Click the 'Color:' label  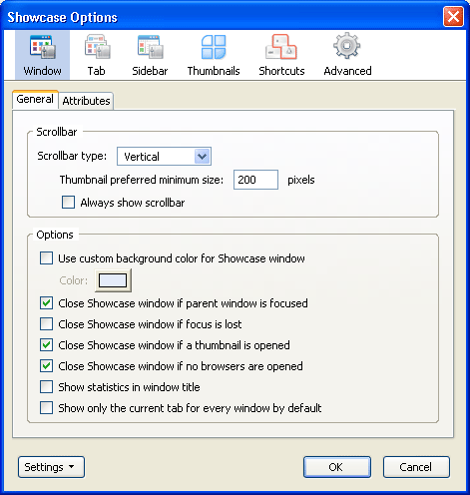click(x=74, y=280)
